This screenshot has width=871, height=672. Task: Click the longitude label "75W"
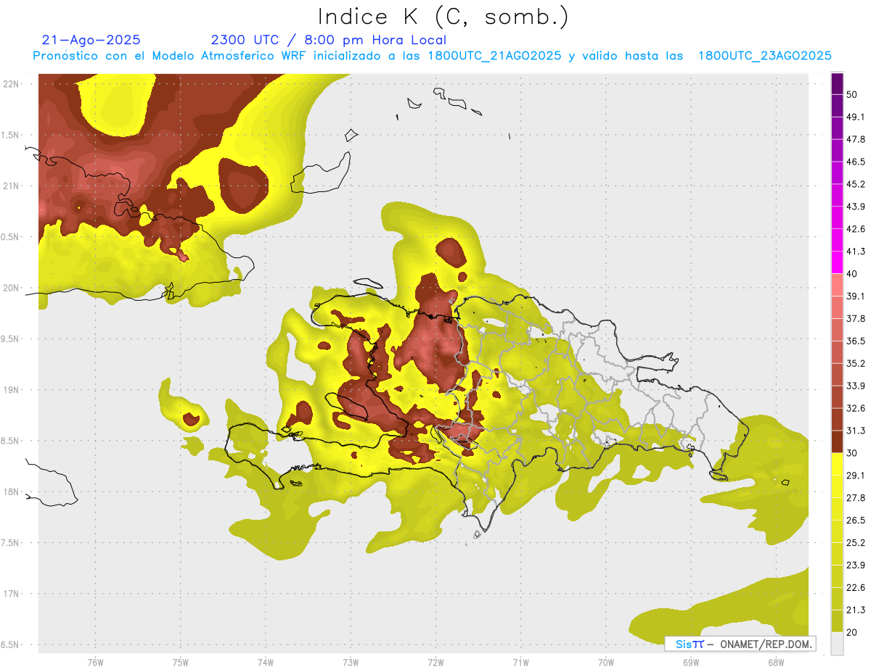[180, 663]
